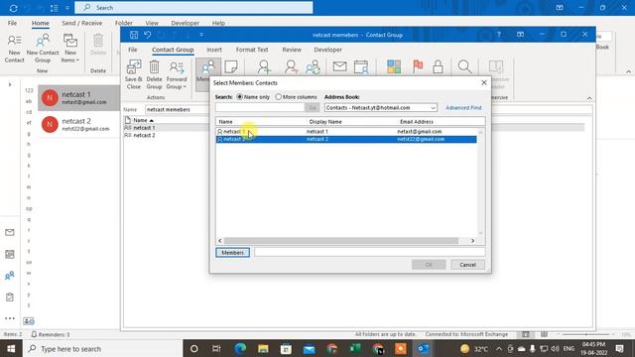Click the Zoom magnifier icon in the ribbon
The image size is (635, 357).
pyautogui.click(x=465, y=66)
